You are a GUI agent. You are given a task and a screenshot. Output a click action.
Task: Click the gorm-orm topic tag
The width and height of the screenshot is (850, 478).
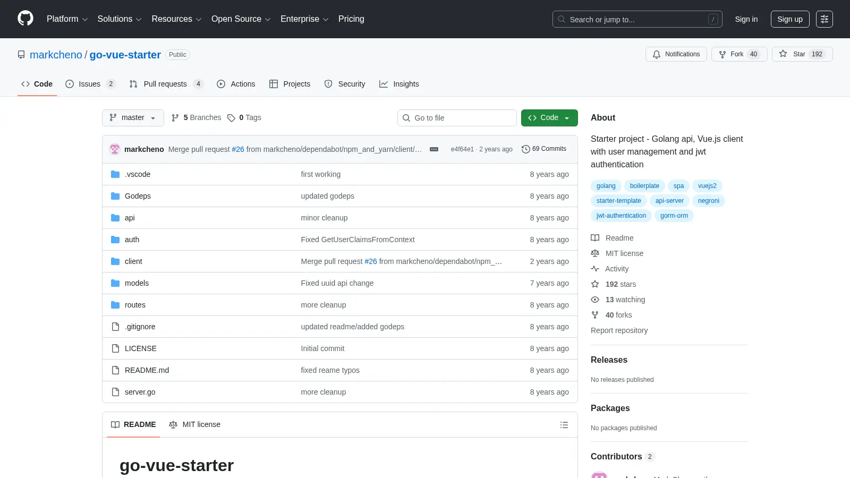tap(674, 216)
